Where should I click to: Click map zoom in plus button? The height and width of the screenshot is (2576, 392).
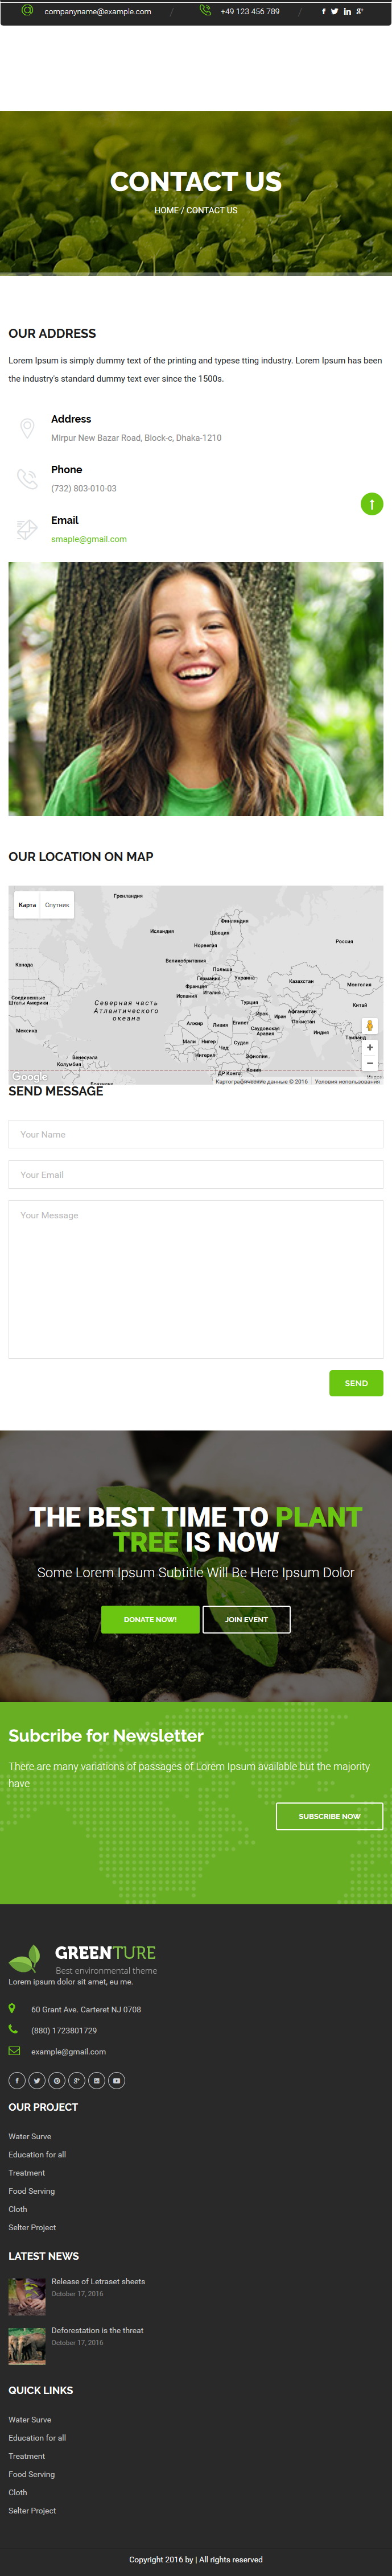(x=370, y=1048)
